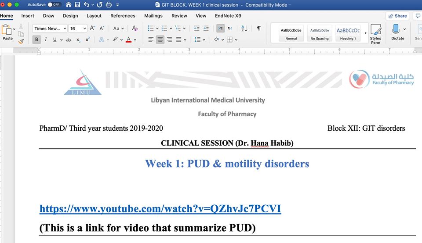Toggle show paragraph marks pilcrow
Screen dimensions: 422x243
[258, 29]
